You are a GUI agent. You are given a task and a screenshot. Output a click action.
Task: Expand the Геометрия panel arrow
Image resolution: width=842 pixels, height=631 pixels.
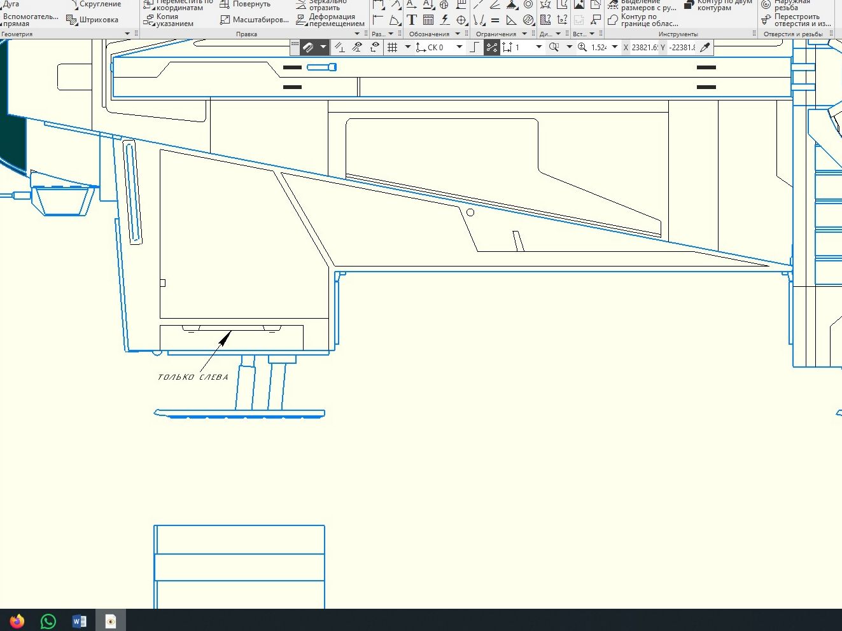click(x=127, y=34)
